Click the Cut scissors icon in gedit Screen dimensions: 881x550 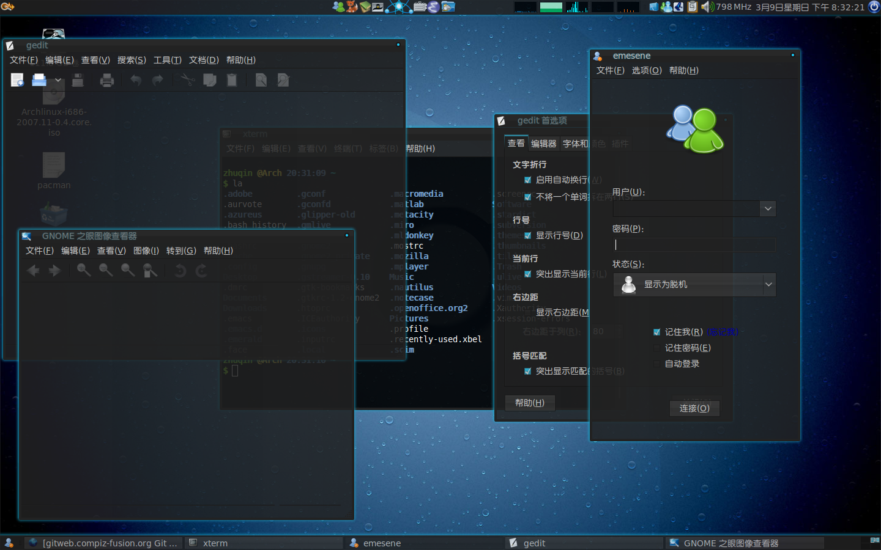pos(187,80)
